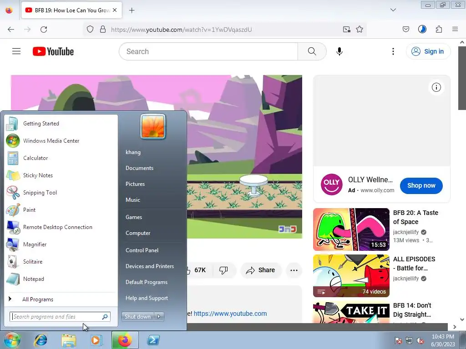The height and width of the screenshot is (349, 466).
Task: Open Windows Explorer folder on taskbar
Action: point(69,340)
